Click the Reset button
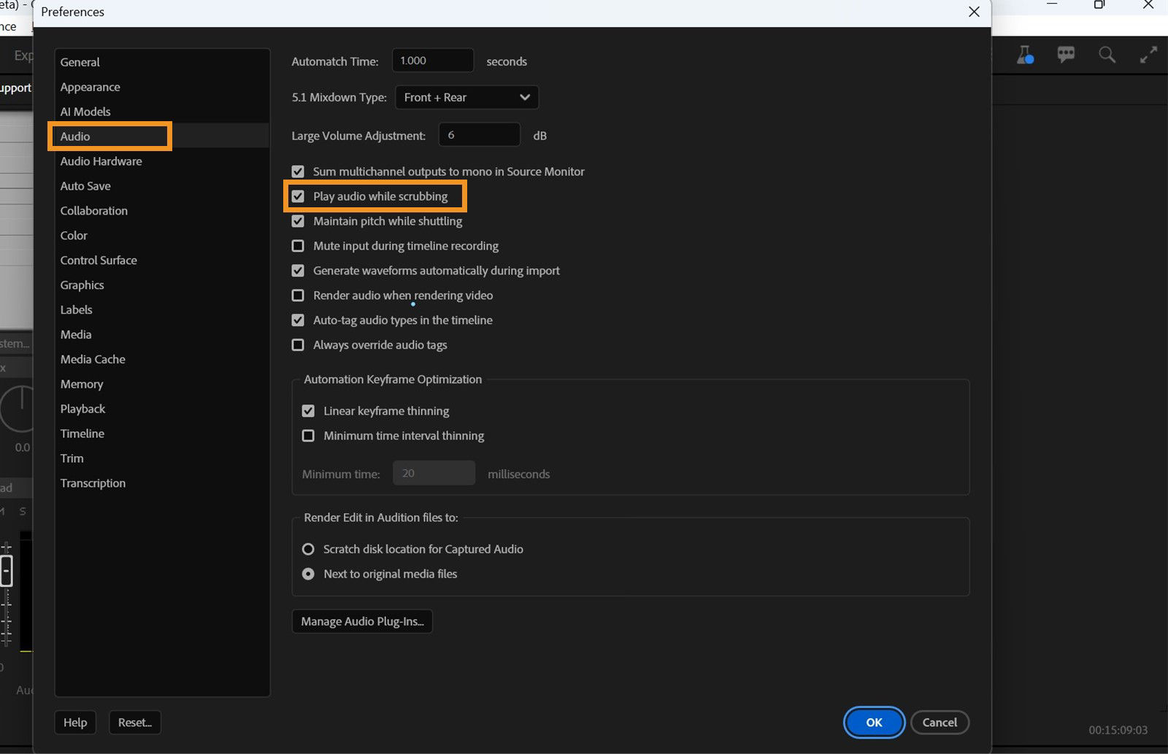 (134, 722)
